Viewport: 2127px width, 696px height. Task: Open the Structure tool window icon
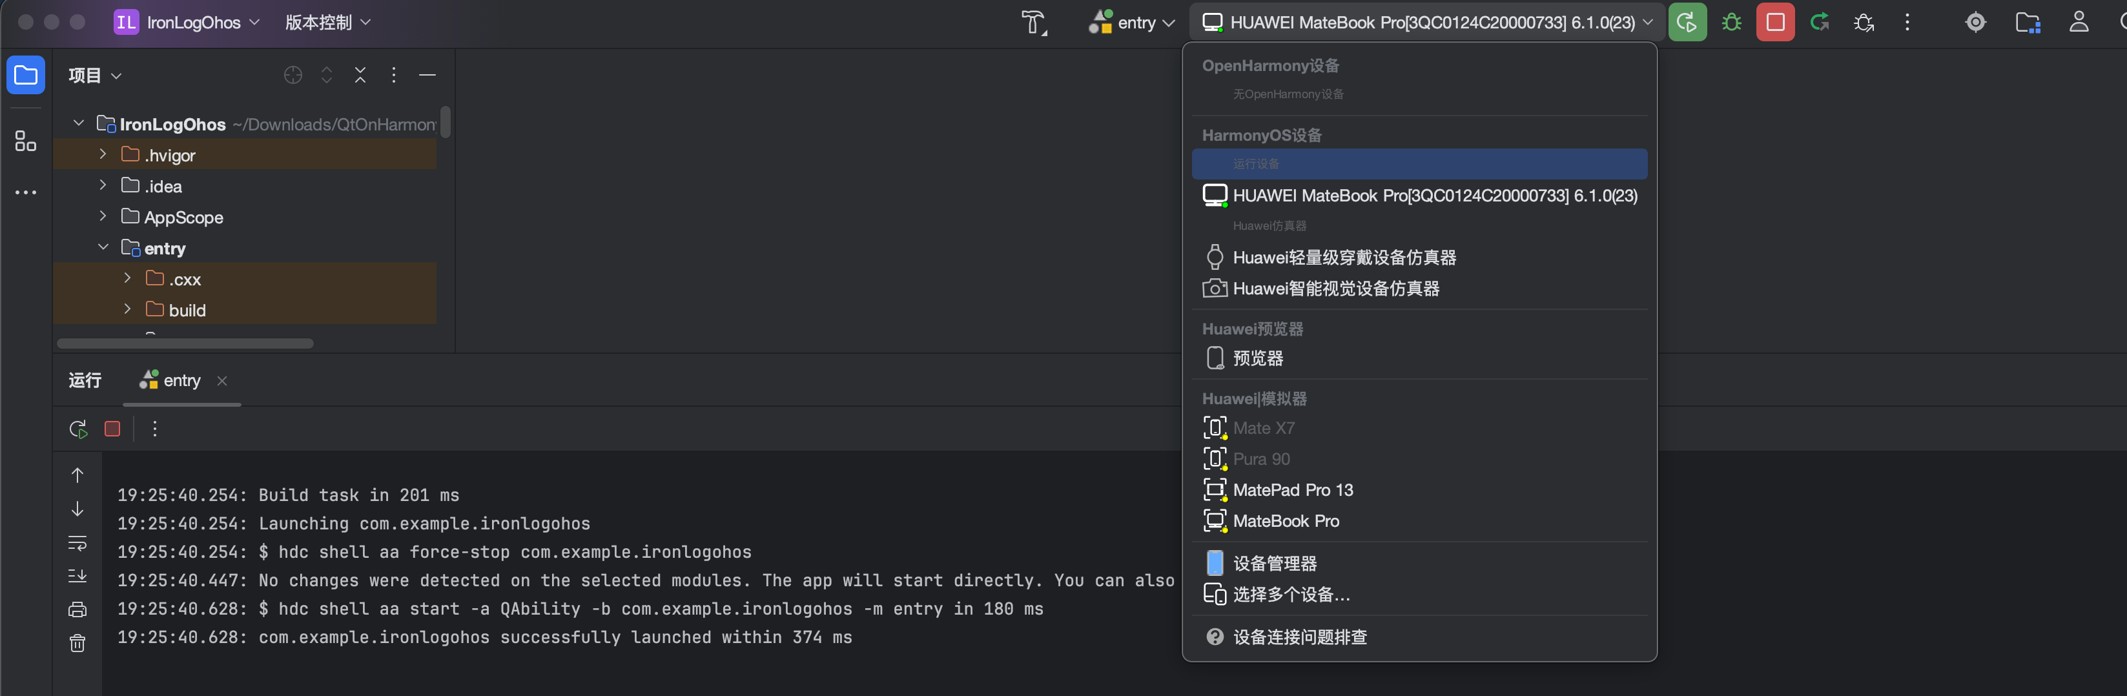point(26,141)
